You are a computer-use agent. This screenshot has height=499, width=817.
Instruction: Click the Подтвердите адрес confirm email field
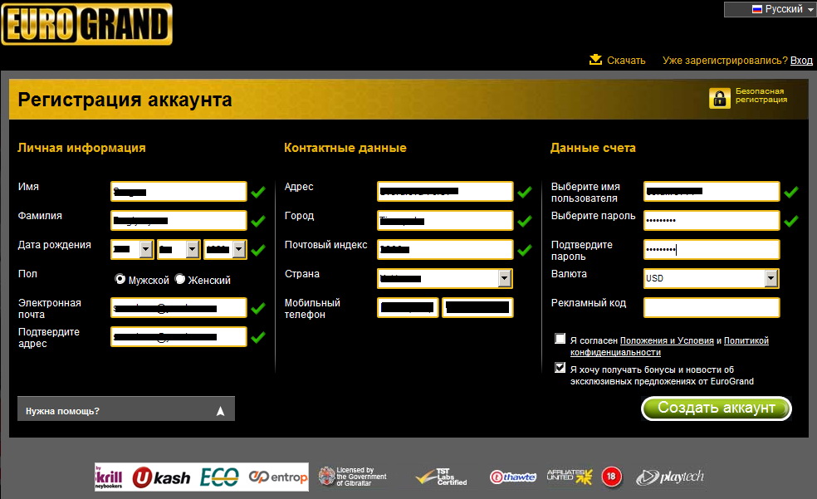(179, 336)
